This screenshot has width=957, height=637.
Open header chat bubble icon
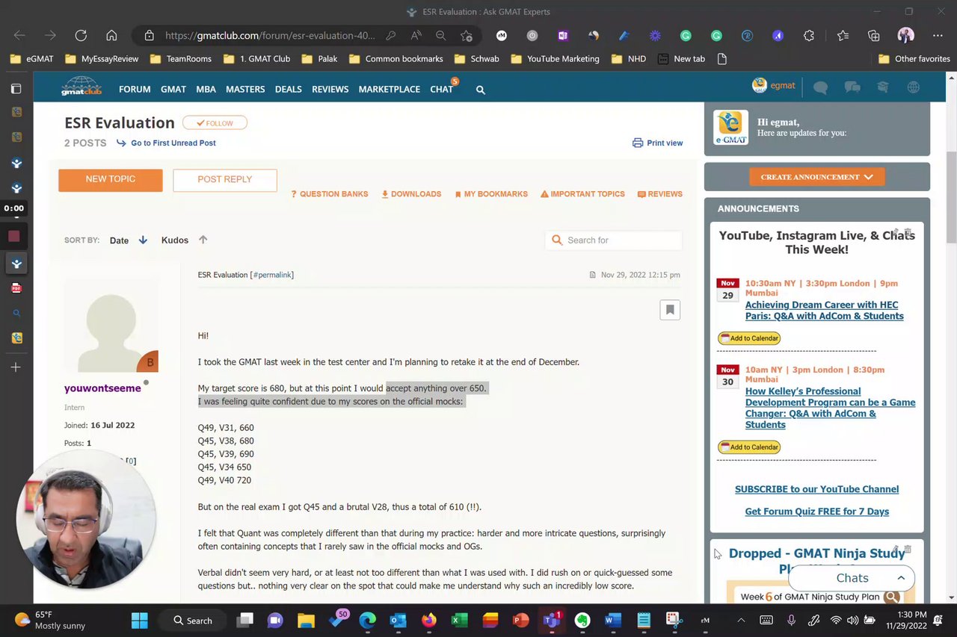pos(820,87)
